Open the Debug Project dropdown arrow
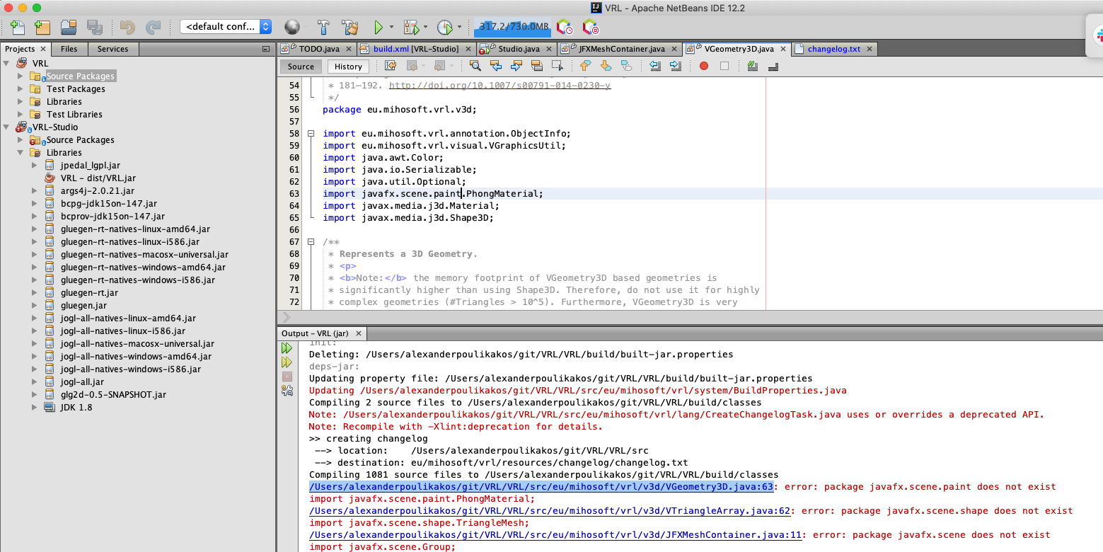 click(425, 28)
